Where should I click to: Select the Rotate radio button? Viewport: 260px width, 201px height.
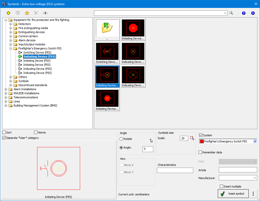click(x=121, y=139)
